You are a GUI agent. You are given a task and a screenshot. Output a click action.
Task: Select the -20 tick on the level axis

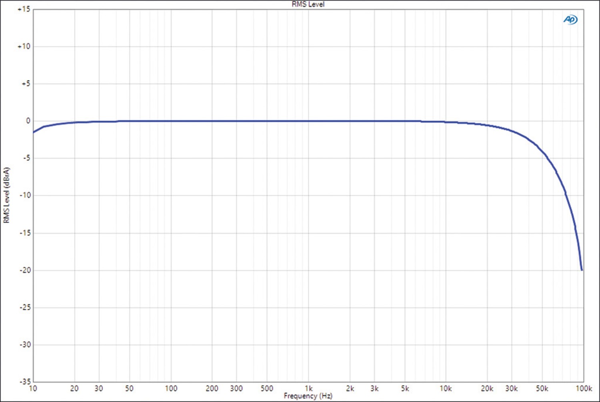click(x=25, y=270)
